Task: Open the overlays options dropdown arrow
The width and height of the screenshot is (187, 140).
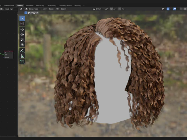Action: 177,9
